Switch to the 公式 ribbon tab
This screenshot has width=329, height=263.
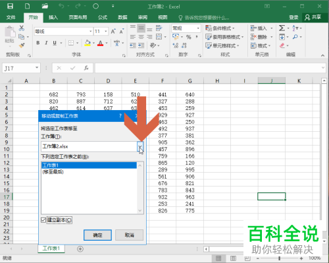[103, 17]
